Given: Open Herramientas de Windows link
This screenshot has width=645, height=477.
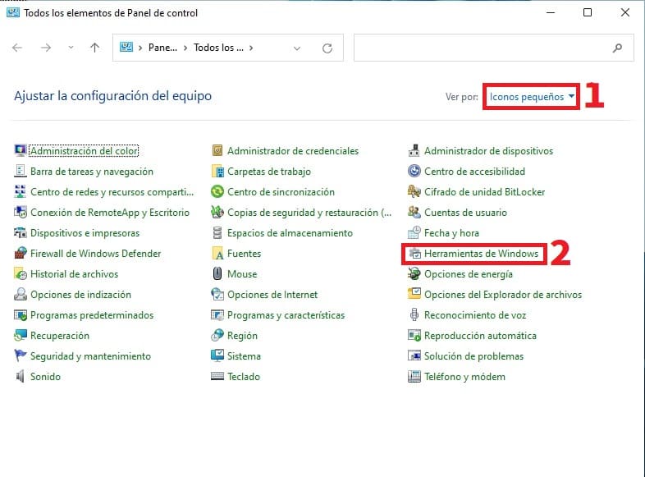Looking at the screenshot, I should click(x=481, y=254).
